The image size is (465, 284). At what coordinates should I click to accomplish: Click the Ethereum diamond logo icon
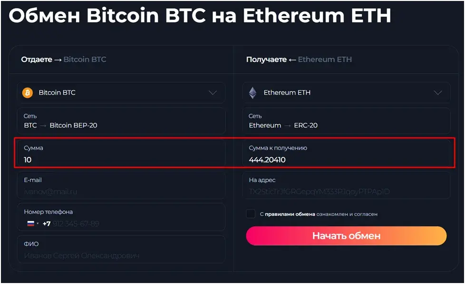pos(252,93)
